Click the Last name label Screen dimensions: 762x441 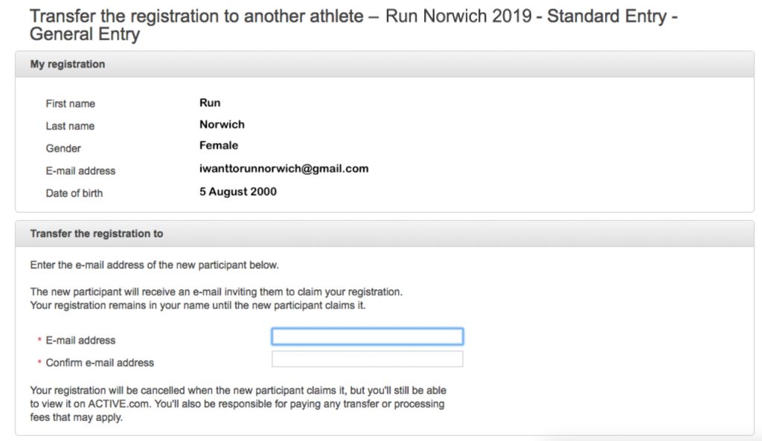[70, 126]
